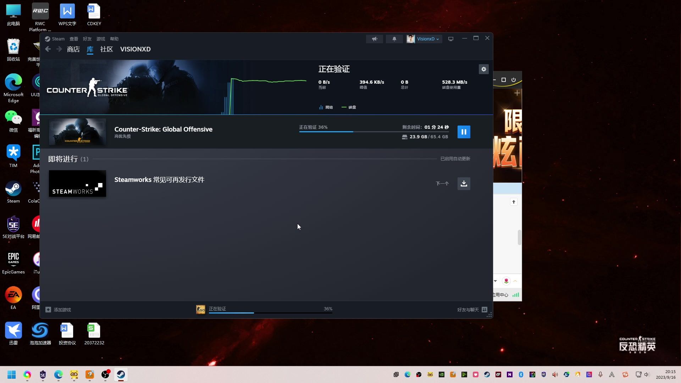Open Steam notifications bell
The width and height of the screenshot is (681, 383).
(x=394, y=39)
